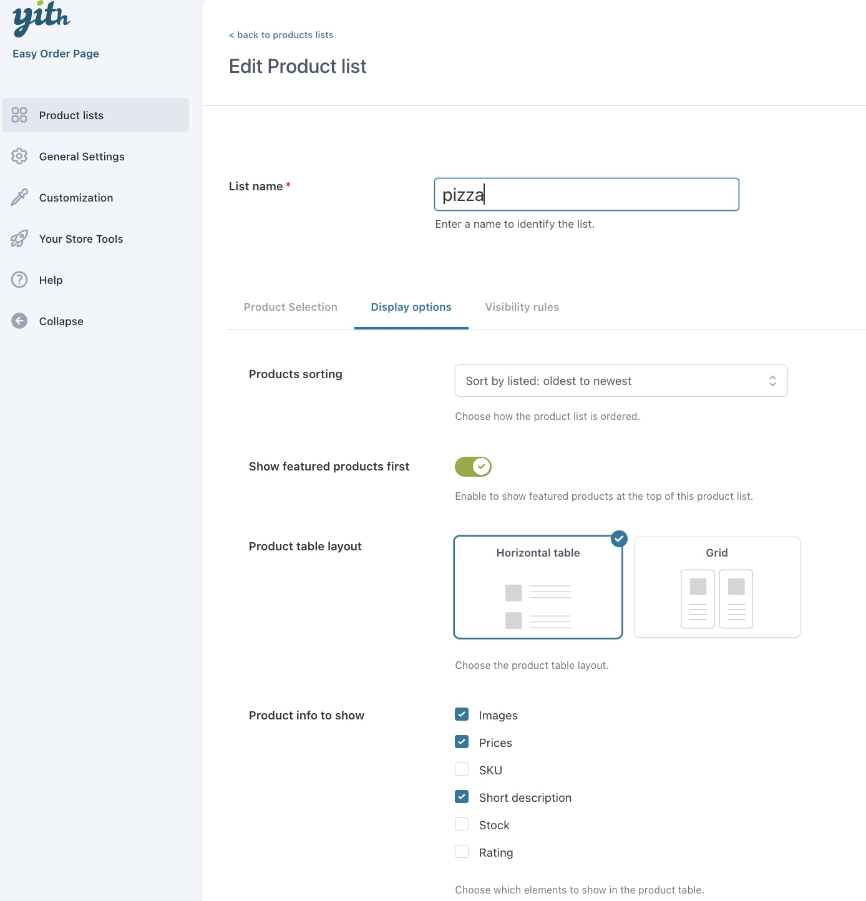Viewport: 866px width, 901px height.
Task: Click the Show featured products first label
Action: pyautogui.click(x=329, y=466)
